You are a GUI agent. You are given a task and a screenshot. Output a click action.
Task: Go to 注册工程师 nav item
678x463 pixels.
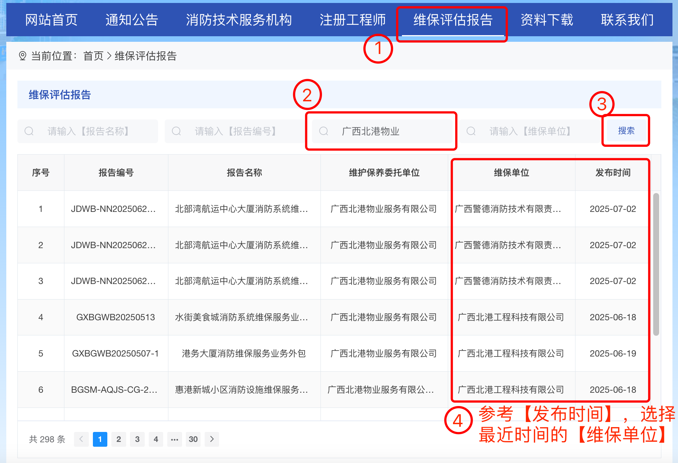353,20
